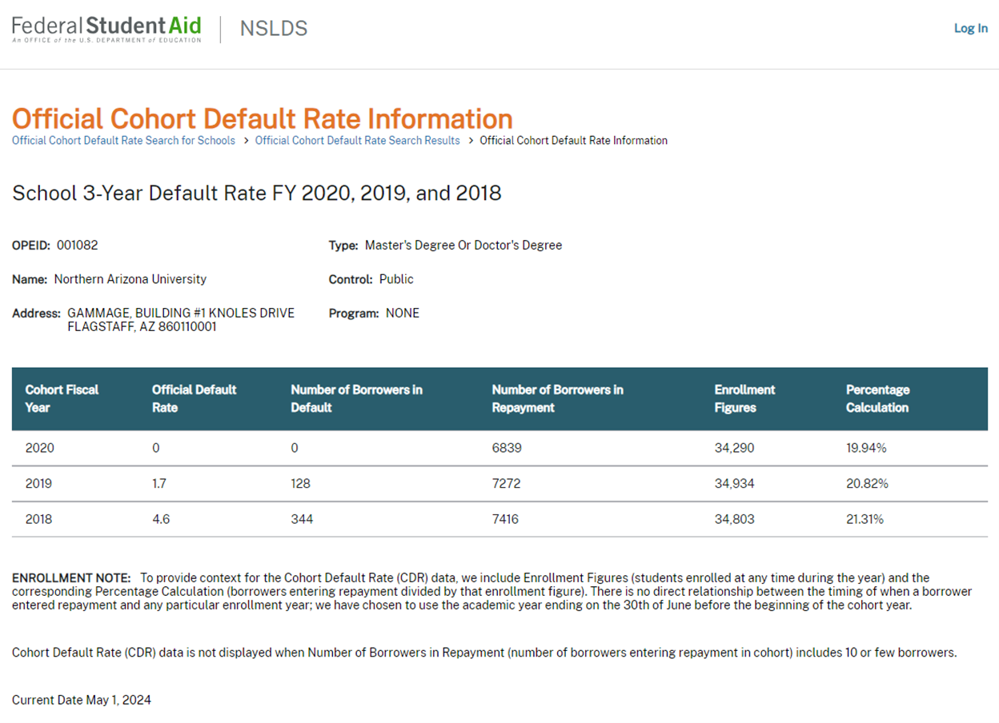The height and width of the screenshot is (723, 999).
Task: Click the Northern Arizona University name text
Action: [x=130, y=279]
